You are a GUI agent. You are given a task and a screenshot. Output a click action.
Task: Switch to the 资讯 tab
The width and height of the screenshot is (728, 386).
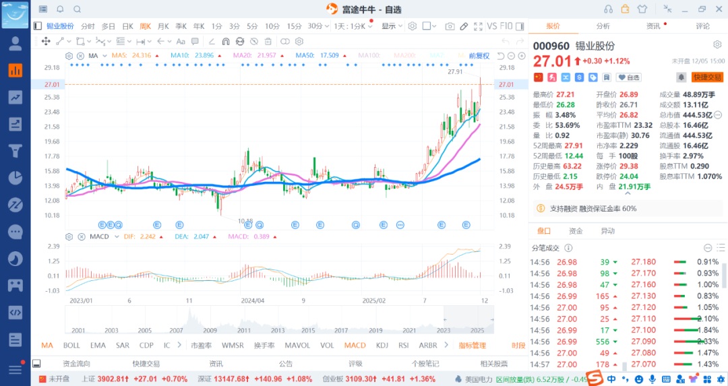point(653,26)
